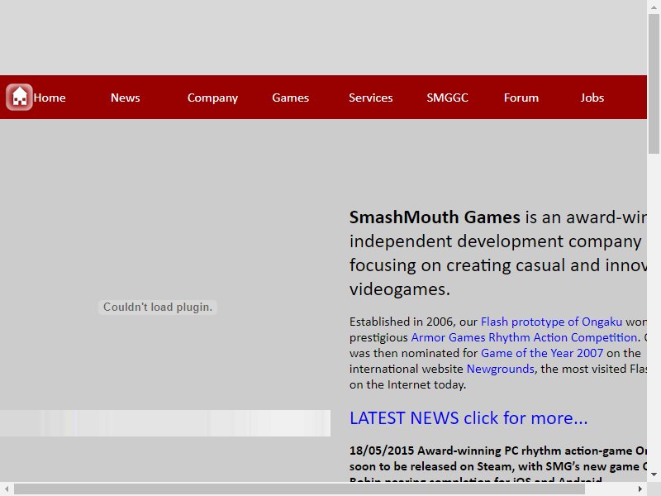
Task: Open LATEST NEWS click for more link
Action: pyautogui.click(x=468, y=418)
